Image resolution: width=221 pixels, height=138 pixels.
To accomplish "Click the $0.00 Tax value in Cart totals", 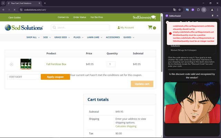I will [x=119, y=134].
